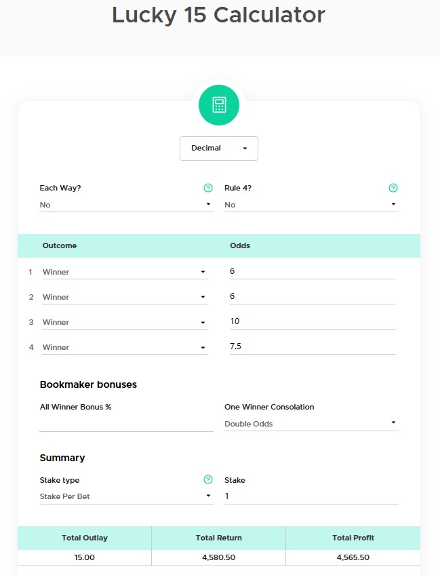Click the Total Return value 4,580.50
This screenshot has height=575, width=440.
218,557
